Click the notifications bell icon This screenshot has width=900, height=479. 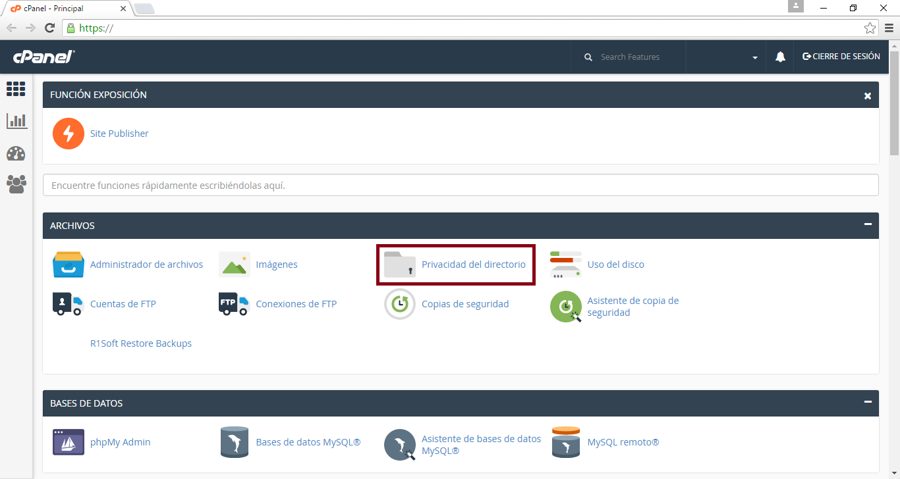(780, 57)
